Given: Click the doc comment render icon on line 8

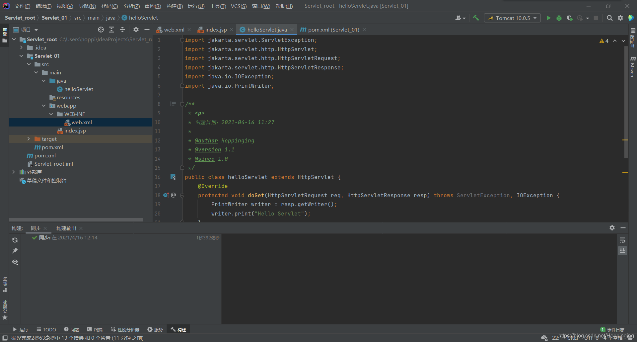Looking at the screenshot, I should click(x=173, y=104).
